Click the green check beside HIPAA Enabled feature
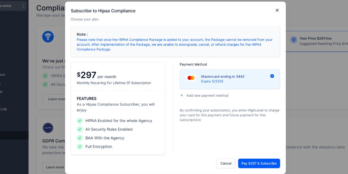Viewport: 348px width, 174px height. (80, 120)
